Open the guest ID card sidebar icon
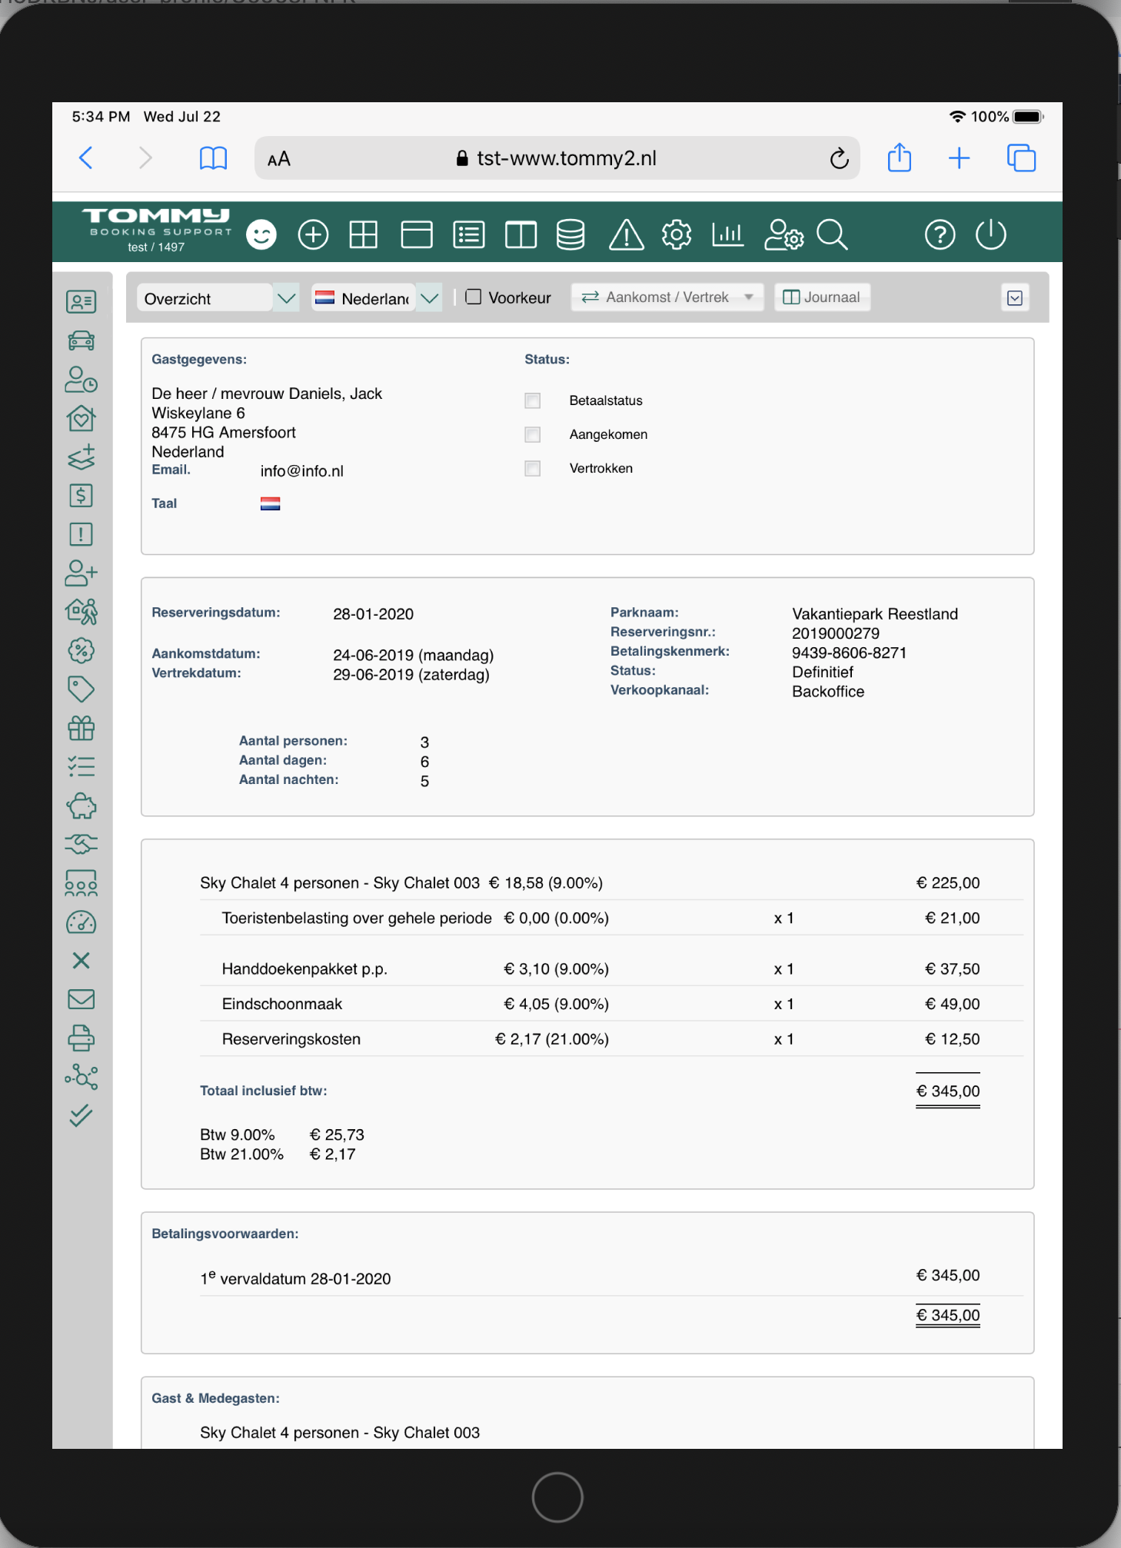 (x=81, y=301)
